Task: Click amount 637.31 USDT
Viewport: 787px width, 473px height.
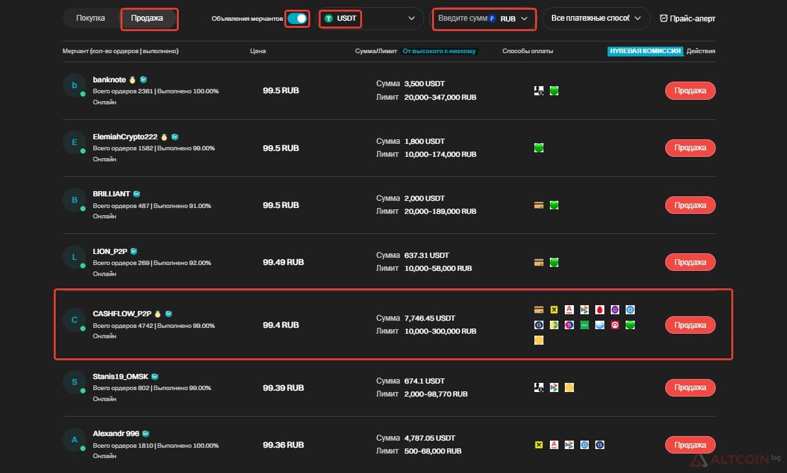Action: [x=426, y=255]
